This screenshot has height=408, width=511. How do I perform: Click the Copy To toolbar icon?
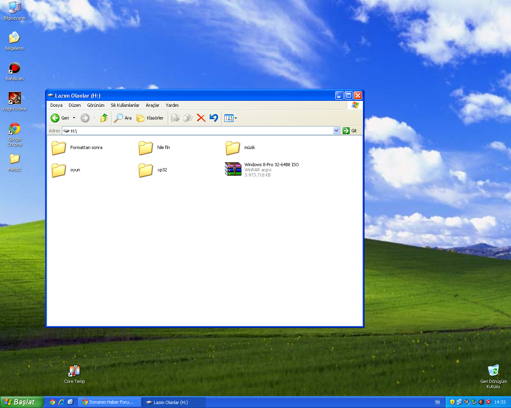tap(188, 118)
